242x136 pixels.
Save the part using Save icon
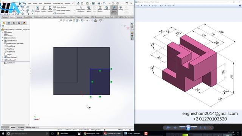click(x=93, y=3)
